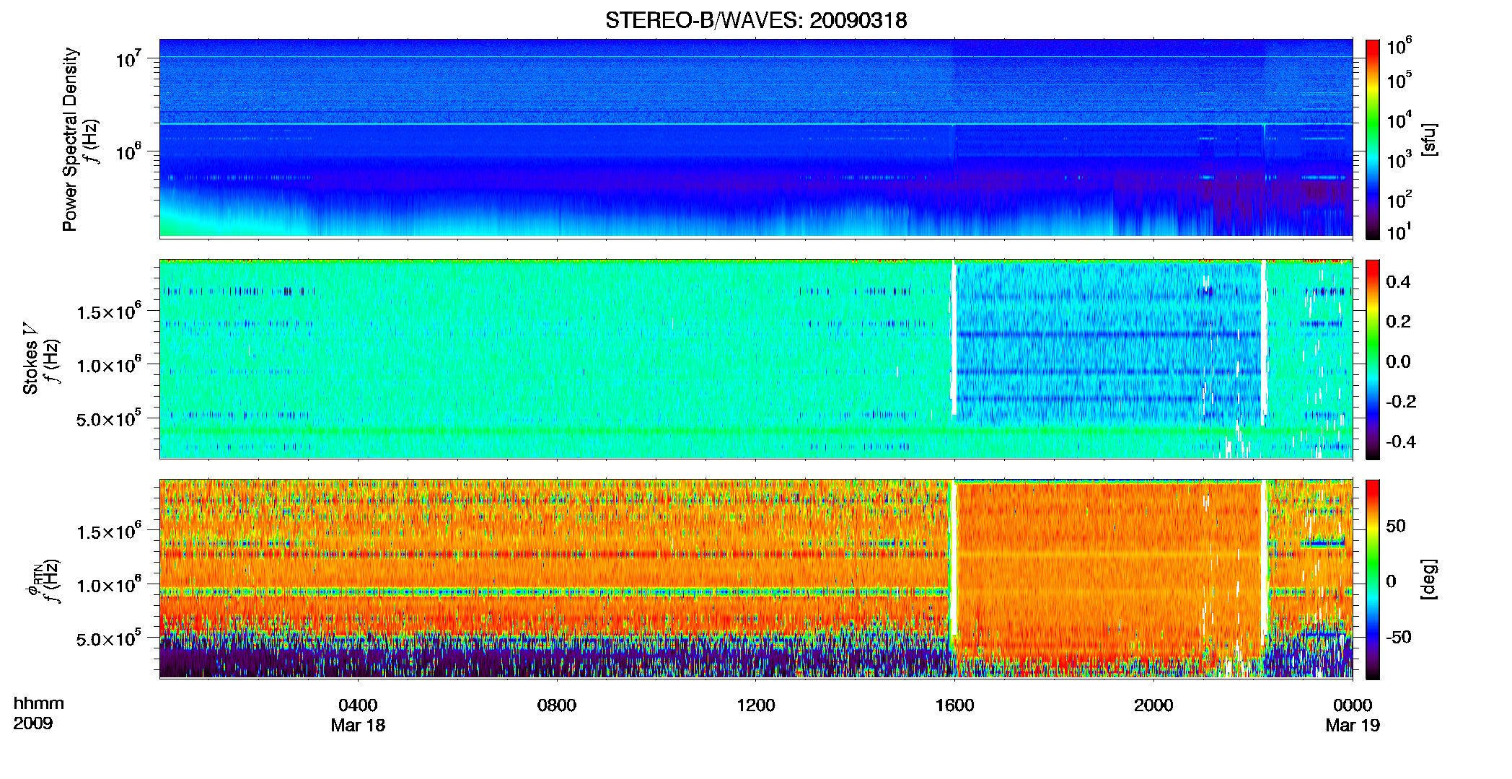Click the degrees color bar
This screenshot has height=779, width=1512.
1373,579
